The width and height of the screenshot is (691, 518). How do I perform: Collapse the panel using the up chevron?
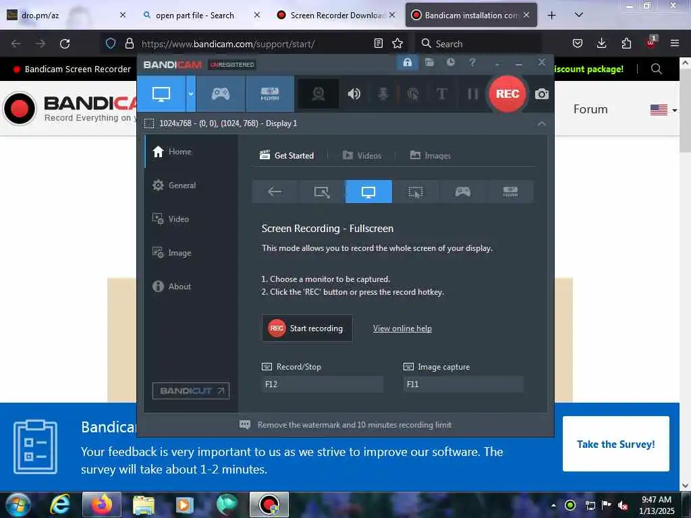click(x=542, y=124)
